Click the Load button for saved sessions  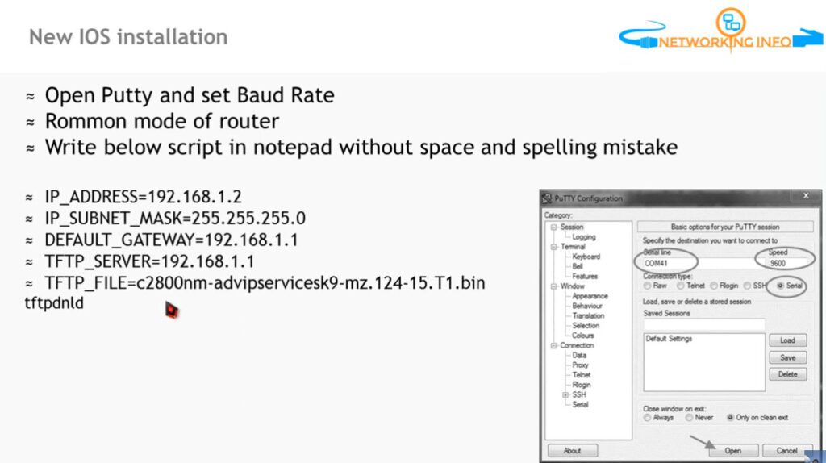tap(787, 340)
